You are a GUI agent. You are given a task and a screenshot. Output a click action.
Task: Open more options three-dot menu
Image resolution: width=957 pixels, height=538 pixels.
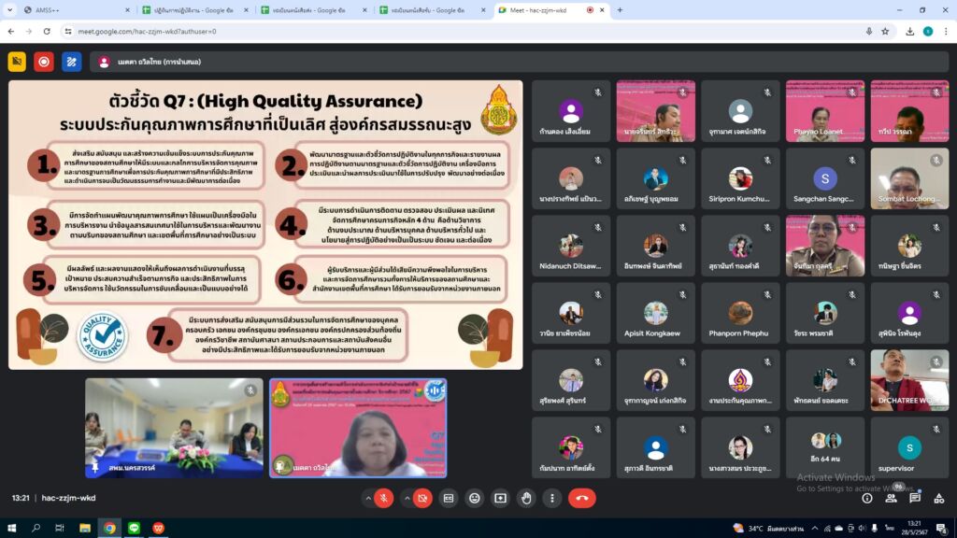click(552, 498)
